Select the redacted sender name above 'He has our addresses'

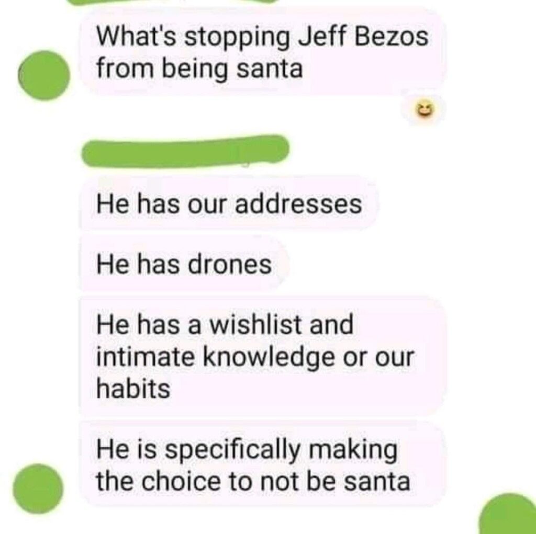[185, 152]
